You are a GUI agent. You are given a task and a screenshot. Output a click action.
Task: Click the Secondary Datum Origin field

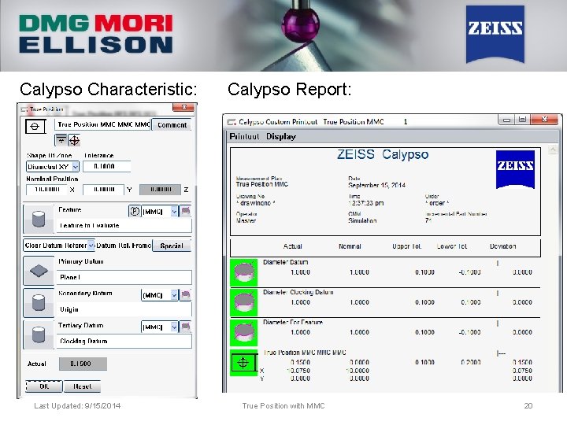click(x=124, y=309)
